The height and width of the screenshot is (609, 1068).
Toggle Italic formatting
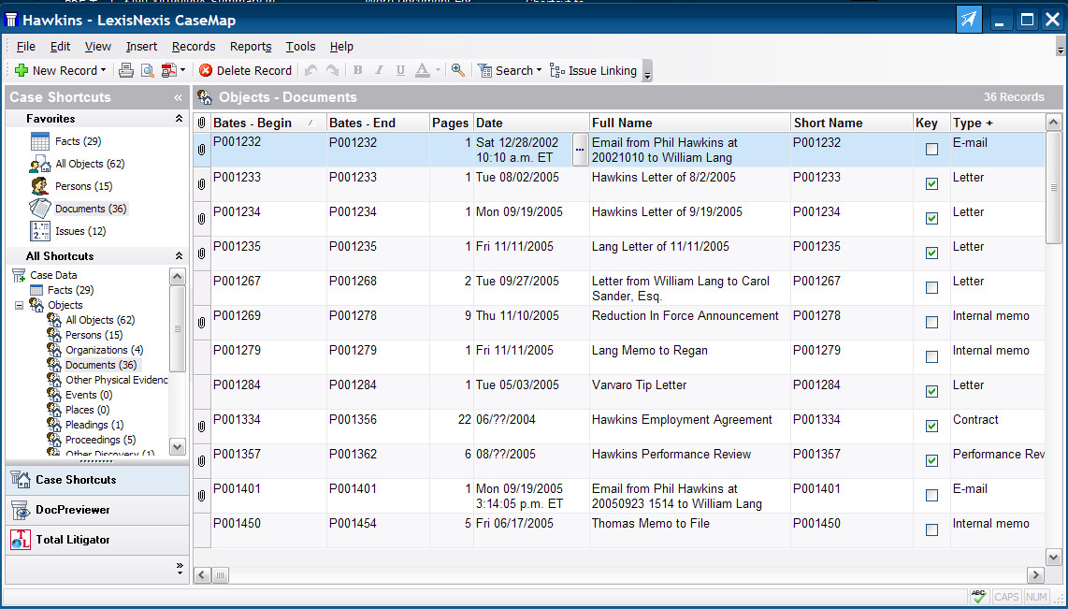[380, 70]
